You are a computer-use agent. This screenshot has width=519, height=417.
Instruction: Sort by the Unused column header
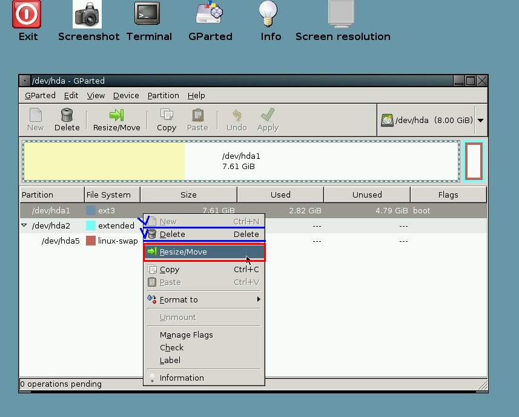click(x=367, y=195)
